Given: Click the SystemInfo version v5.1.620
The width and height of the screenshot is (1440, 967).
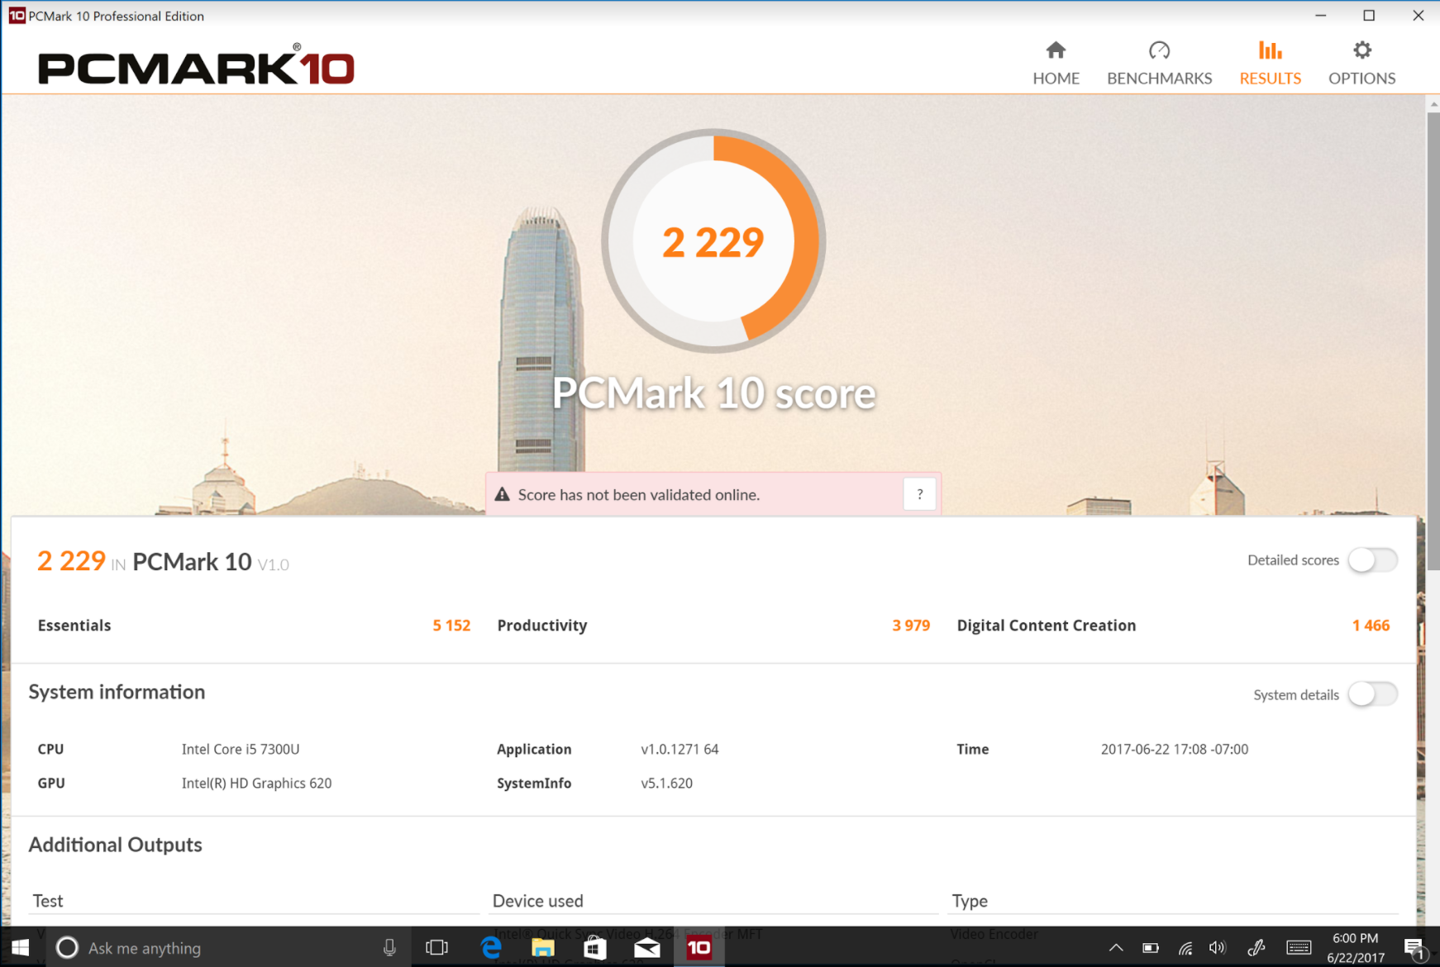Looking at the screenshot, I should tap(666, 783).
